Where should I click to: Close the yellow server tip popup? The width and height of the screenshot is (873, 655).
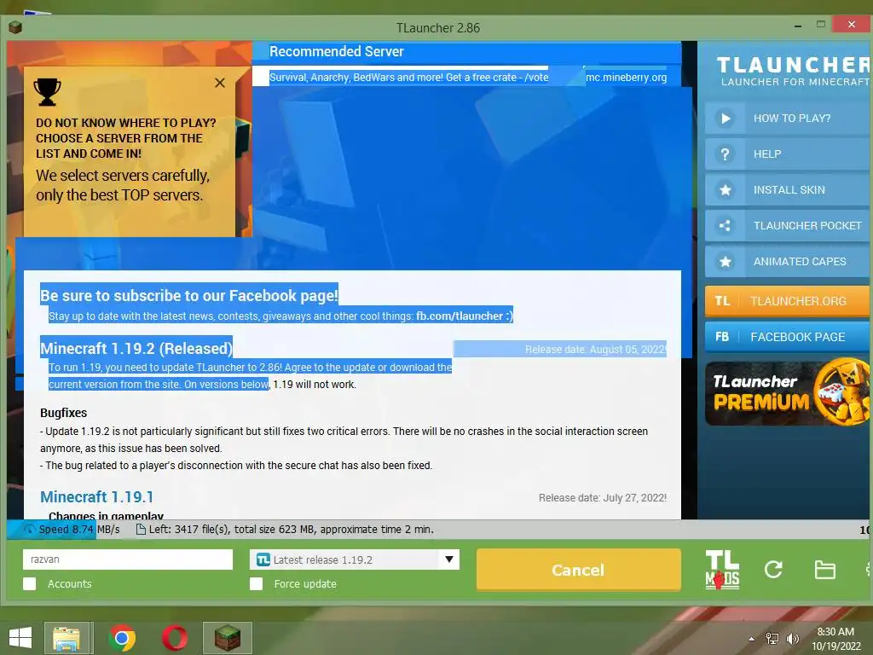tap(220, 83)
